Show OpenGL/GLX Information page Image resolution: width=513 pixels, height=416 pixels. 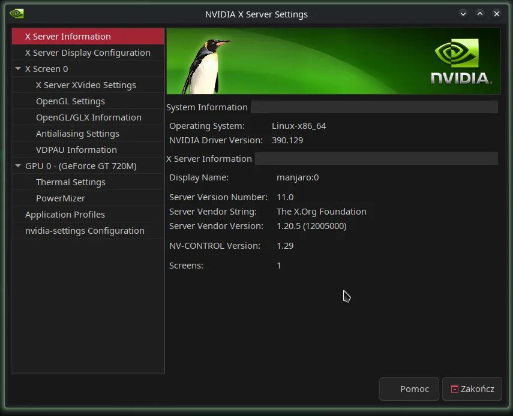[88, 117]
